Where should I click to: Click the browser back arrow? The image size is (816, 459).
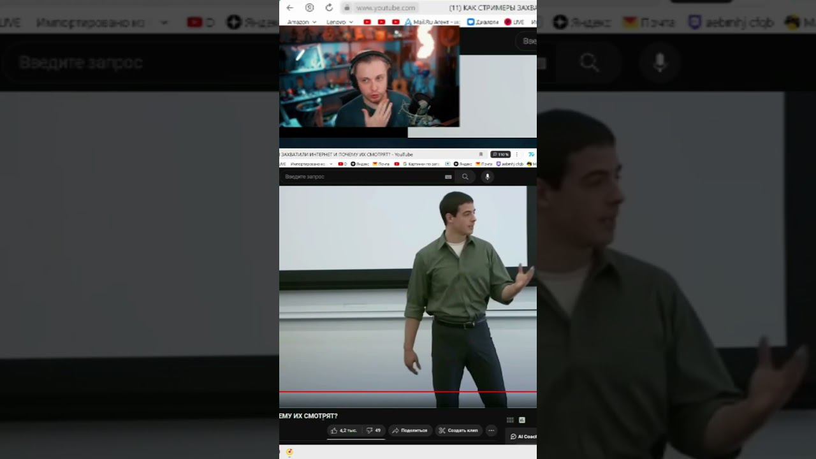tap(290, 8)
